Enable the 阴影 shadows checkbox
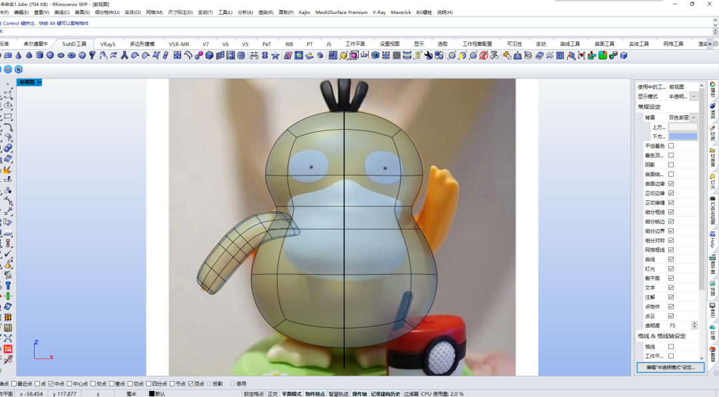The image size is (719, 397). coord(671,164)
